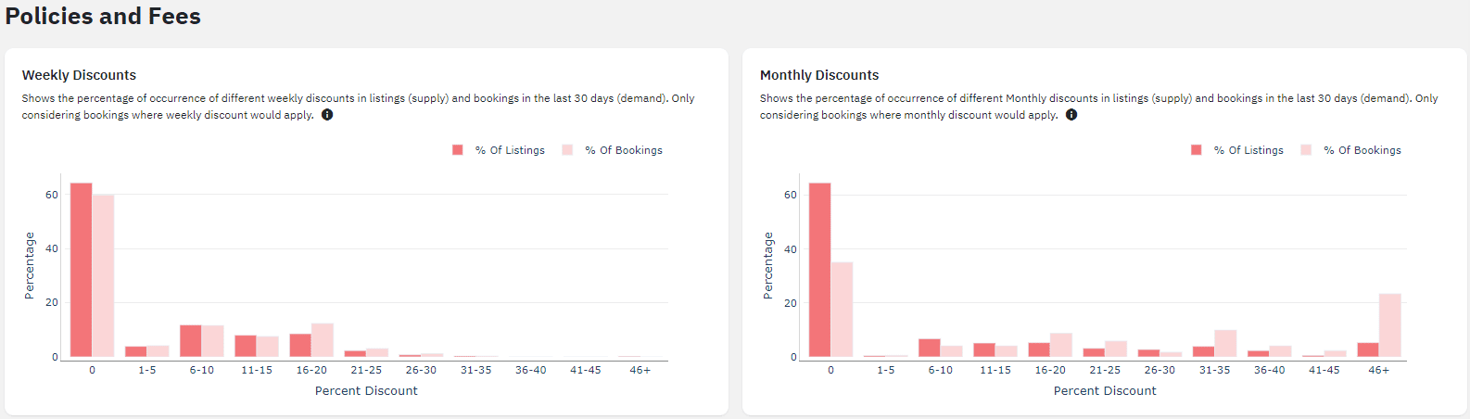Image resolution: width=1470 pixels, height=419 pixels.
Task: Toggle % Of Listings in Monthly Discounts legend
Action: coord(1237,150)
